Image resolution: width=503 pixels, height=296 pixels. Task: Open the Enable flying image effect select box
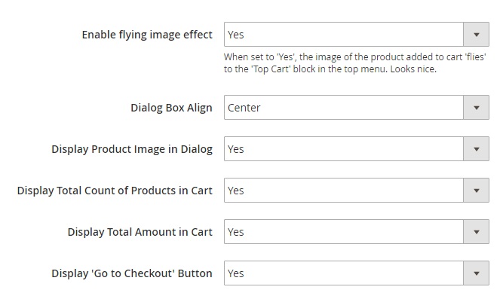pos(357,35)
